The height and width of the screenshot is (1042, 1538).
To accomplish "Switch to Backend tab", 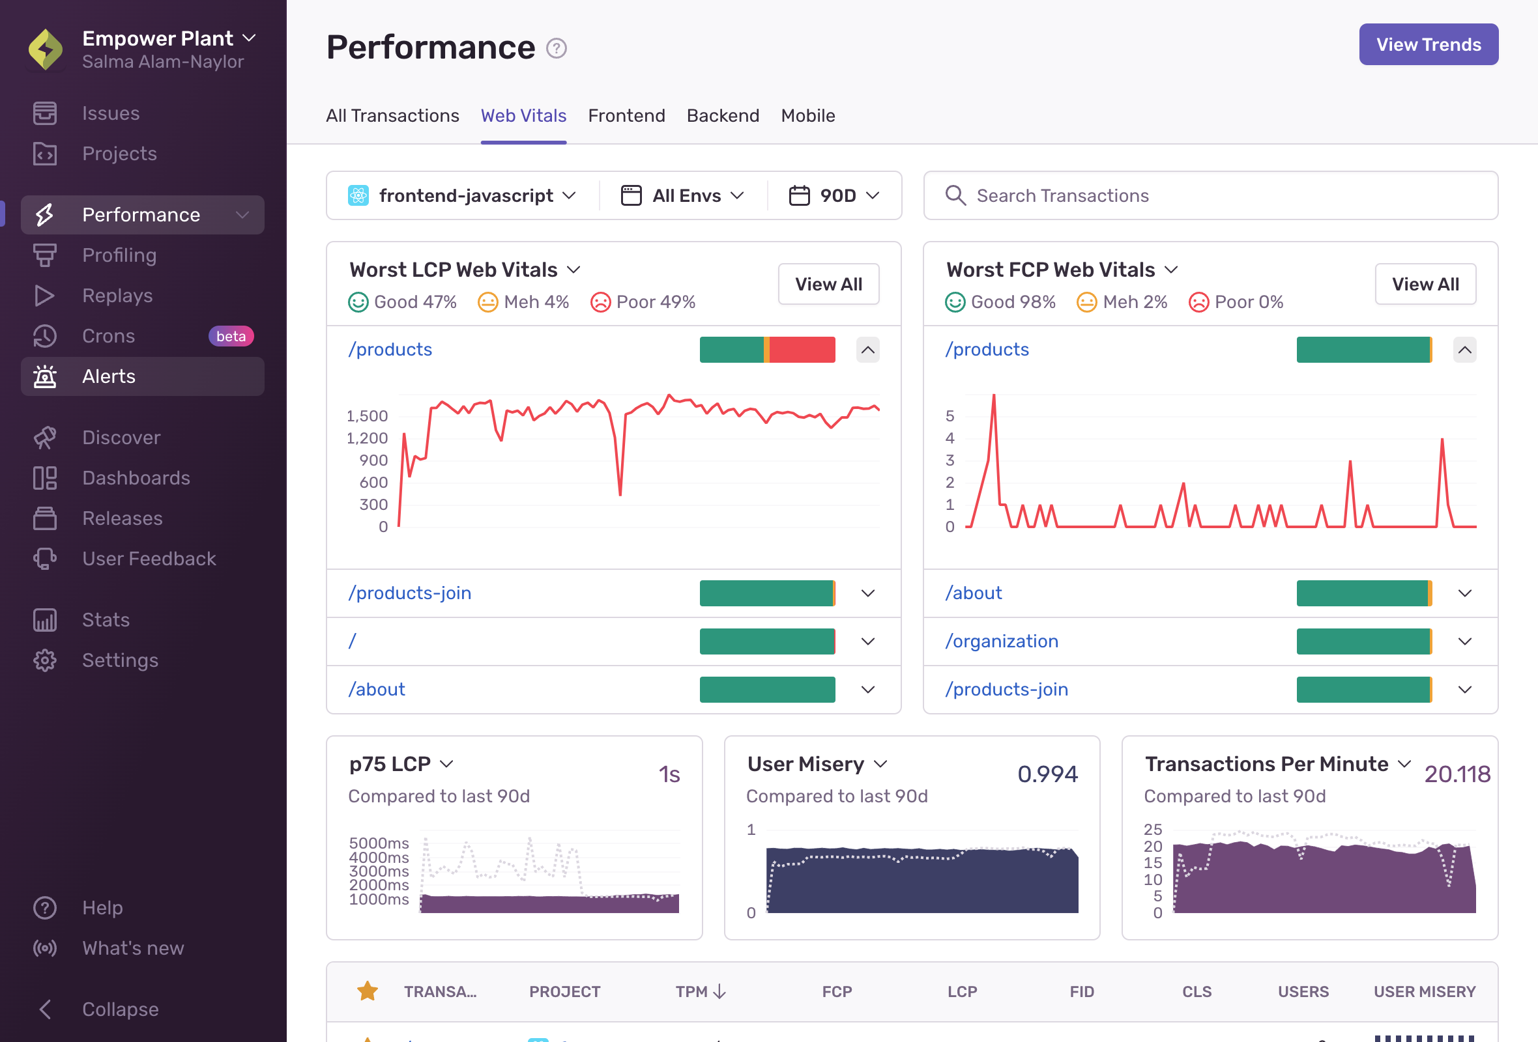I will [723, 116].
